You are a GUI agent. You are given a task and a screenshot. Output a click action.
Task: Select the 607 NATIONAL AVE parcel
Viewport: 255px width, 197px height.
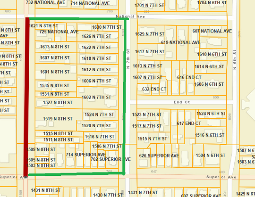point(212,31)
